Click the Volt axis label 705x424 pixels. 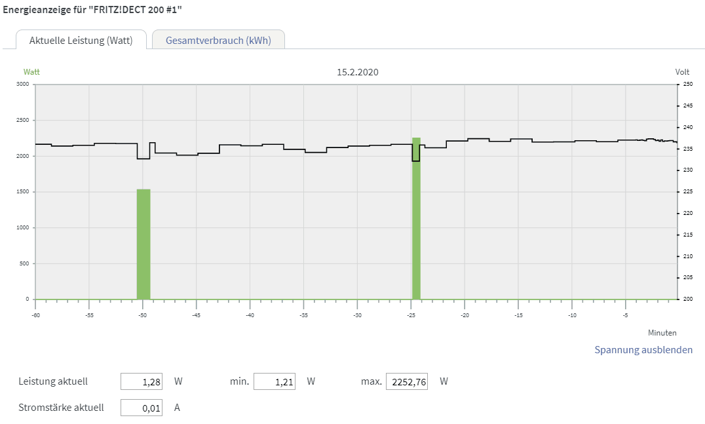tap(682, 72)
